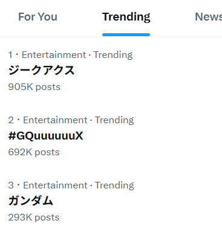Click the number 3 rank indicator
The width and height of the screenshot is (222, 238).
[x=11, y=185]
